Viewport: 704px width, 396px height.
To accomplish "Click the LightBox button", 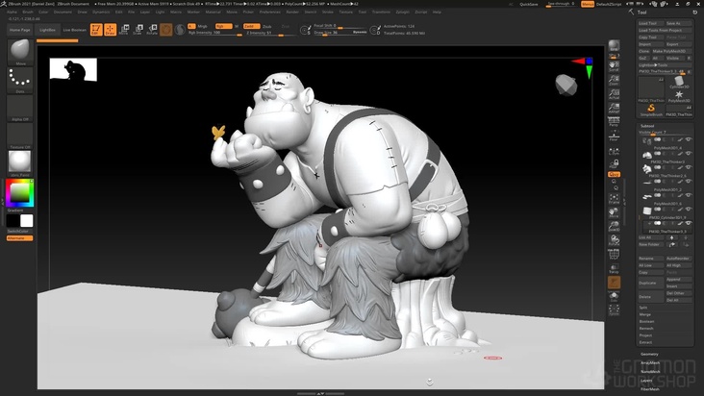I will click(47, 30).
